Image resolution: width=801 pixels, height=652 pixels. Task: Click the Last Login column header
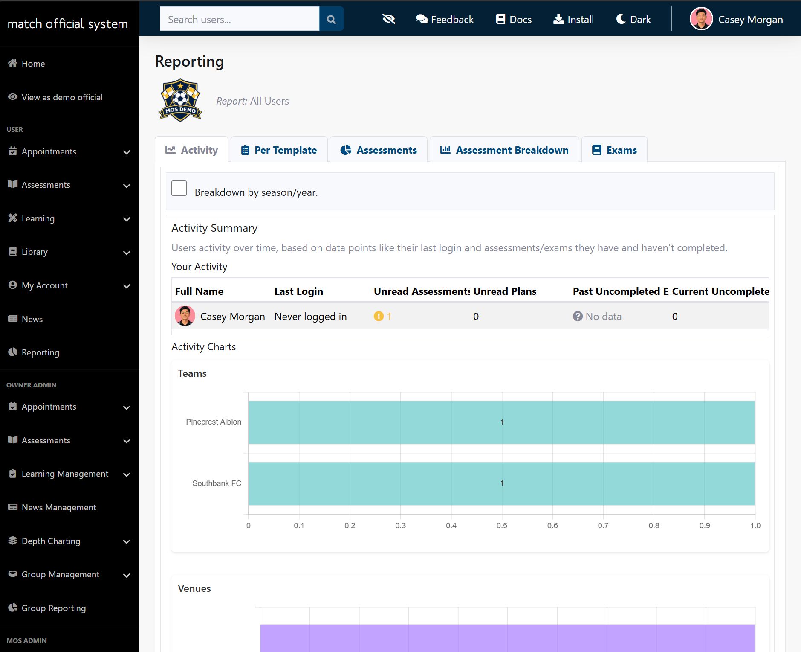tap(299, 291)
